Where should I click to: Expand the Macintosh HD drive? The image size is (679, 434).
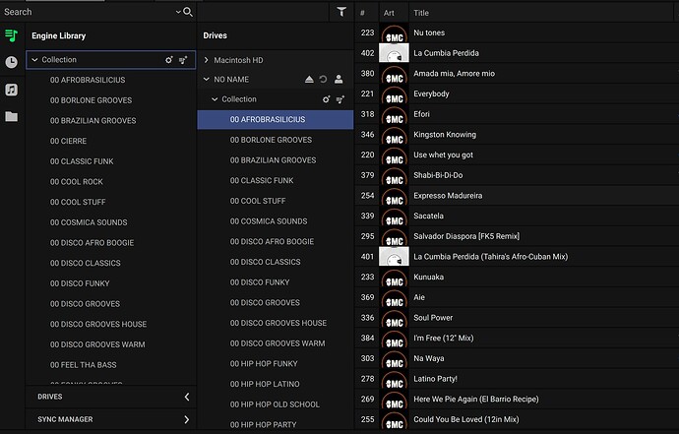tap(207, 60)
